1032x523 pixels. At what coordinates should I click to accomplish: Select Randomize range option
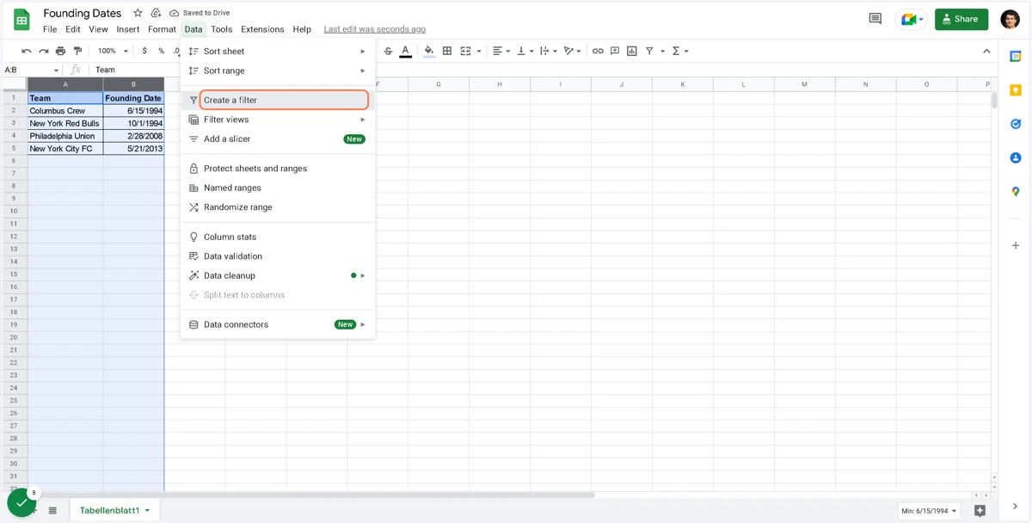278,207
